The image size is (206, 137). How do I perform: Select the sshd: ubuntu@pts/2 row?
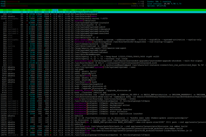tap(103, 80)
